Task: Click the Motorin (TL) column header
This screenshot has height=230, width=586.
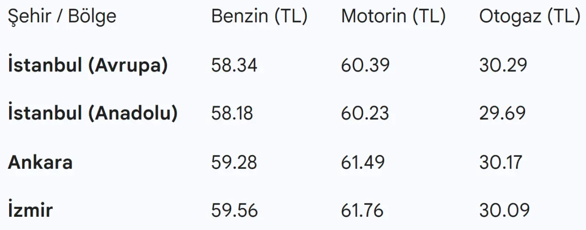Action: coord(393,17)
